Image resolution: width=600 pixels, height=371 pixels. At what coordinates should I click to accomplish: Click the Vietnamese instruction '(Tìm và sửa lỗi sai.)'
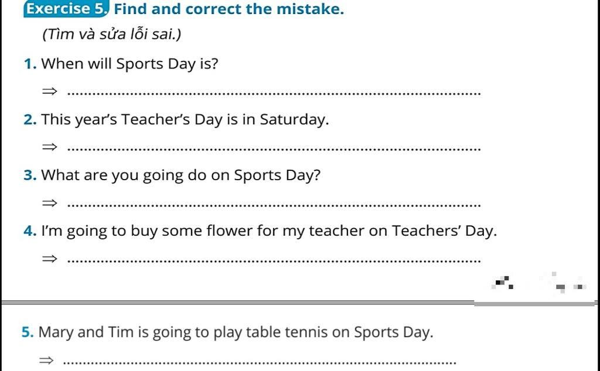pos(112,35)
